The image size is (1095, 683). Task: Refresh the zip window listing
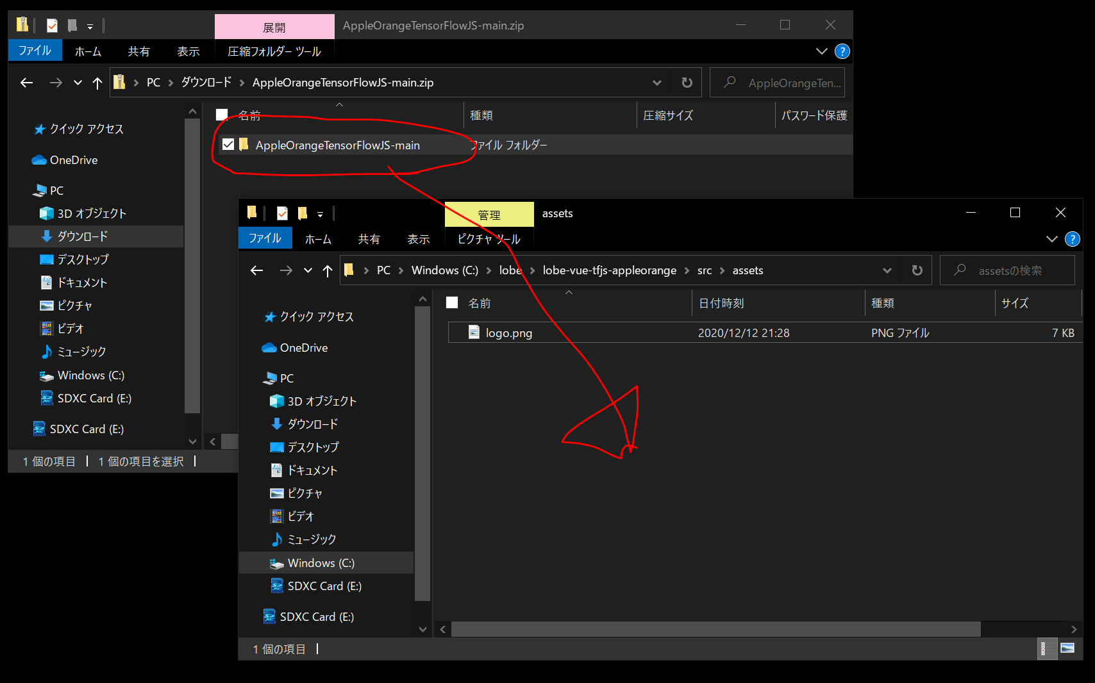point(687,83)
